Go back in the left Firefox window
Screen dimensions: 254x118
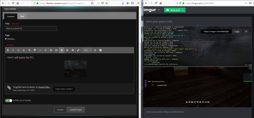point(3,3)
